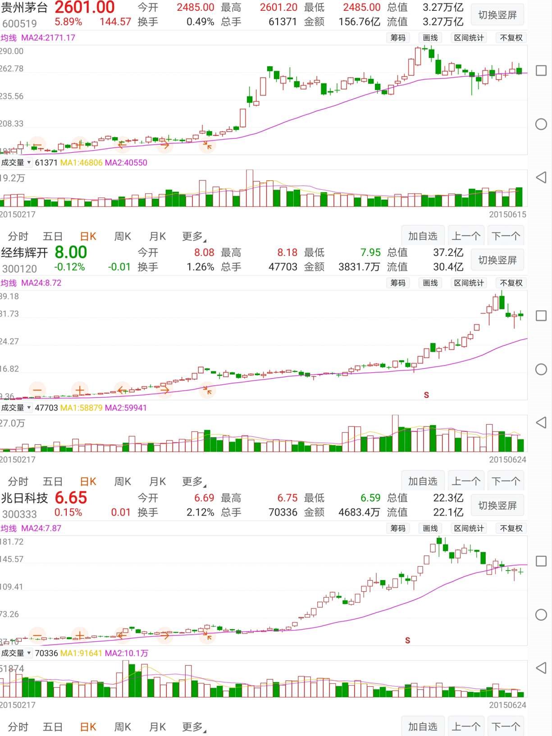This screenshot has height=736, width=552.
Task: Tap the square recents icon beside 贵州茅台 chart
Action: [541, 71]
